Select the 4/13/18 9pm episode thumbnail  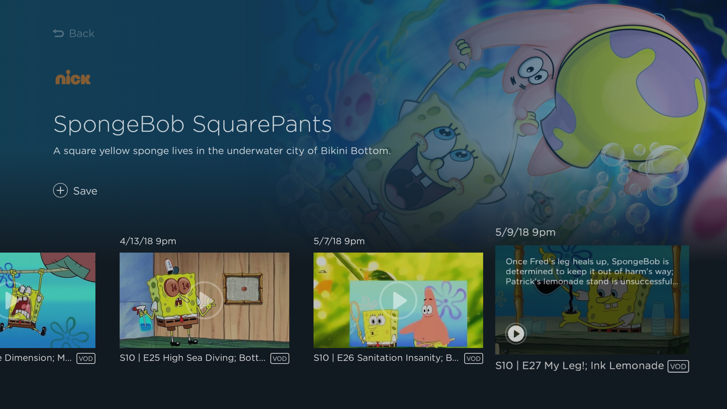tap(204, 300)
